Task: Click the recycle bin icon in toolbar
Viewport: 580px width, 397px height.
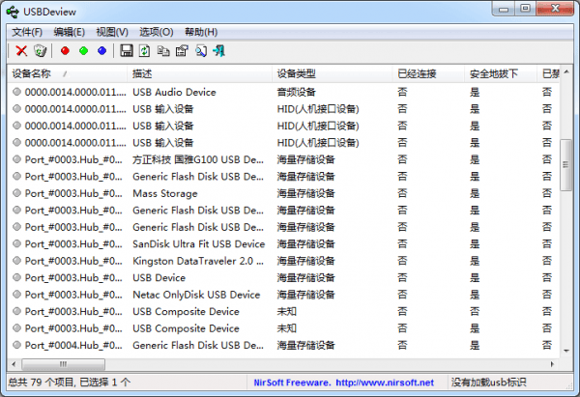Action: [40, 50]
